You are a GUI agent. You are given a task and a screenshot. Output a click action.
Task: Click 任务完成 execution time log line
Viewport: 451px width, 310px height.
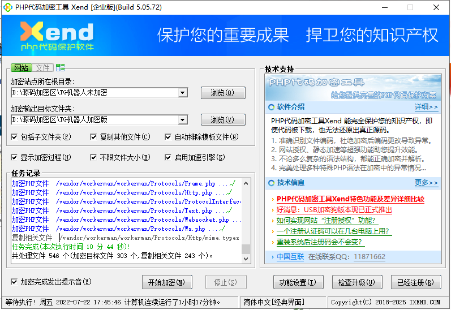pyautogui.click(x=71, y=247)
